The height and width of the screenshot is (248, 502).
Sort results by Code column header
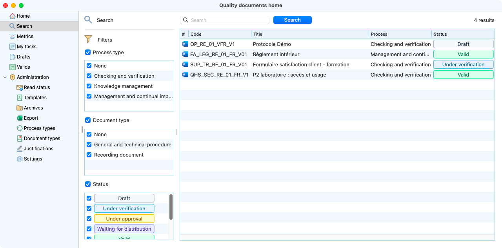pyautogui.click(x=220, y=34)
